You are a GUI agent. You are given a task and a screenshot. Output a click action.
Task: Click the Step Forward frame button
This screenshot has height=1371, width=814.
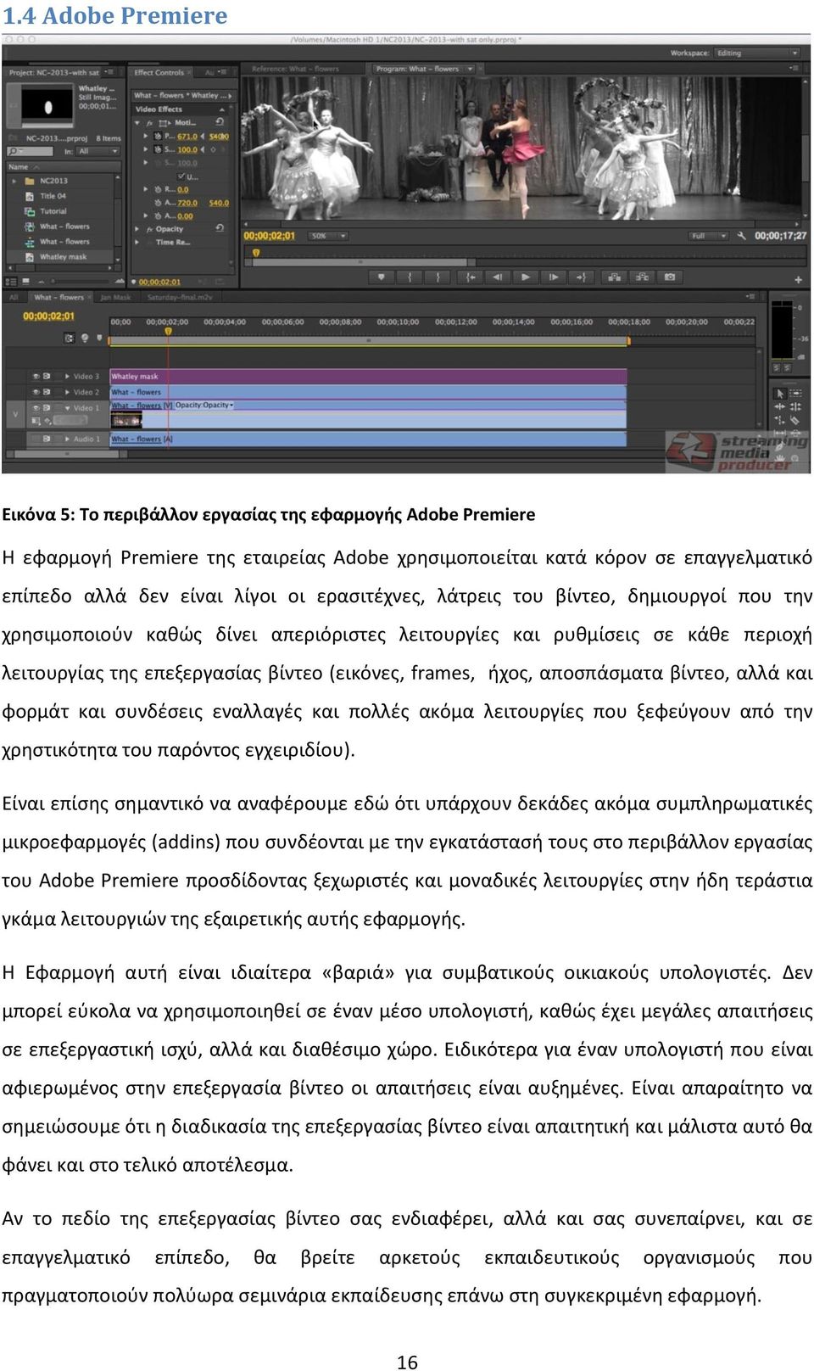pyautogui.click(x=554, y=277)
